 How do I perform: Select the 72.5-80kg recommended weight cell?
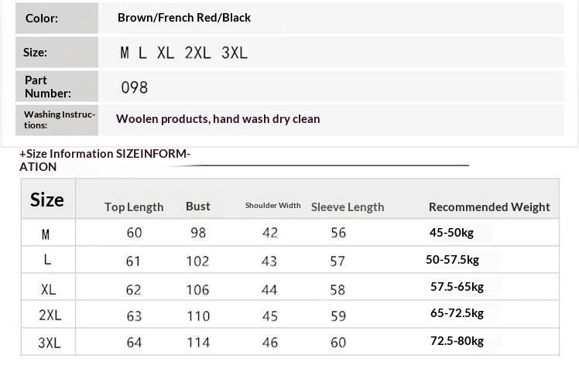[457, 341]
